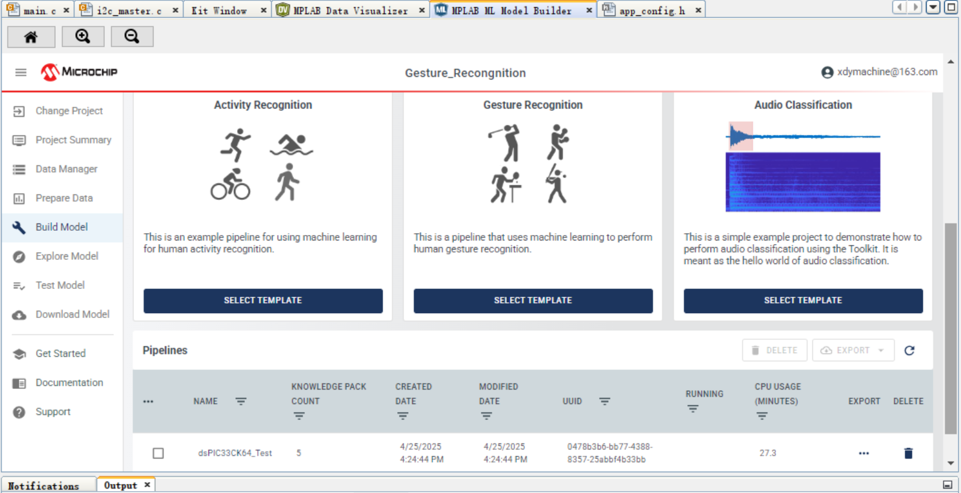Open Documentation in sidebar
This screenshot has width=961, height=493.
click(x=62, y=383)
